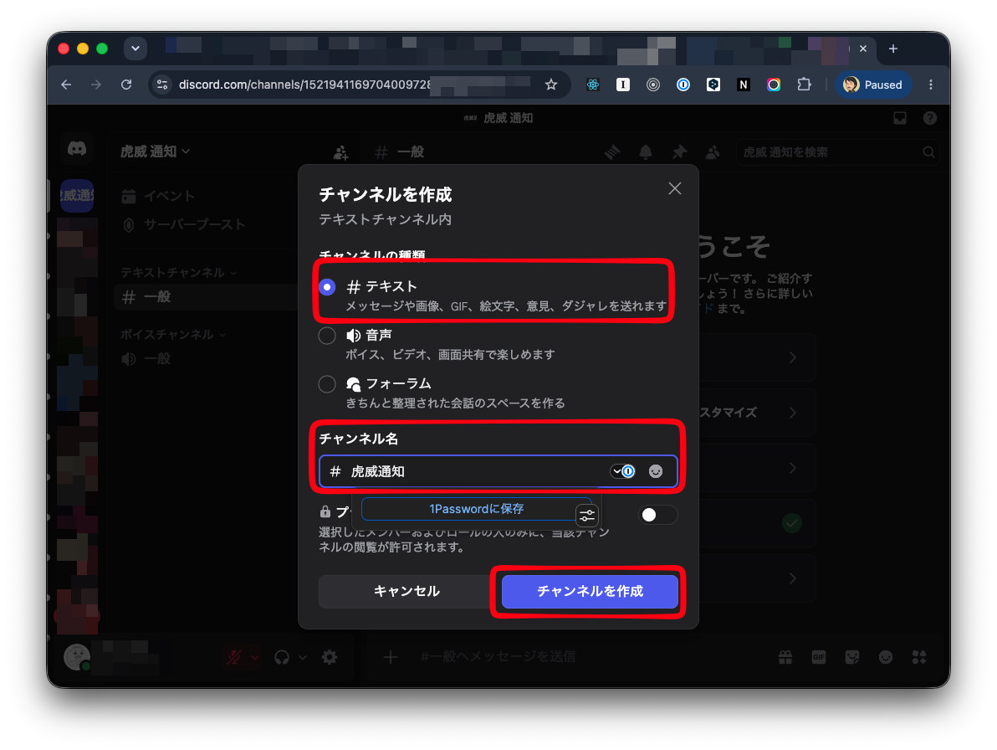Toggle the headphone deafen button
This screenshot has height=750, width=997.
coord(282,657)
